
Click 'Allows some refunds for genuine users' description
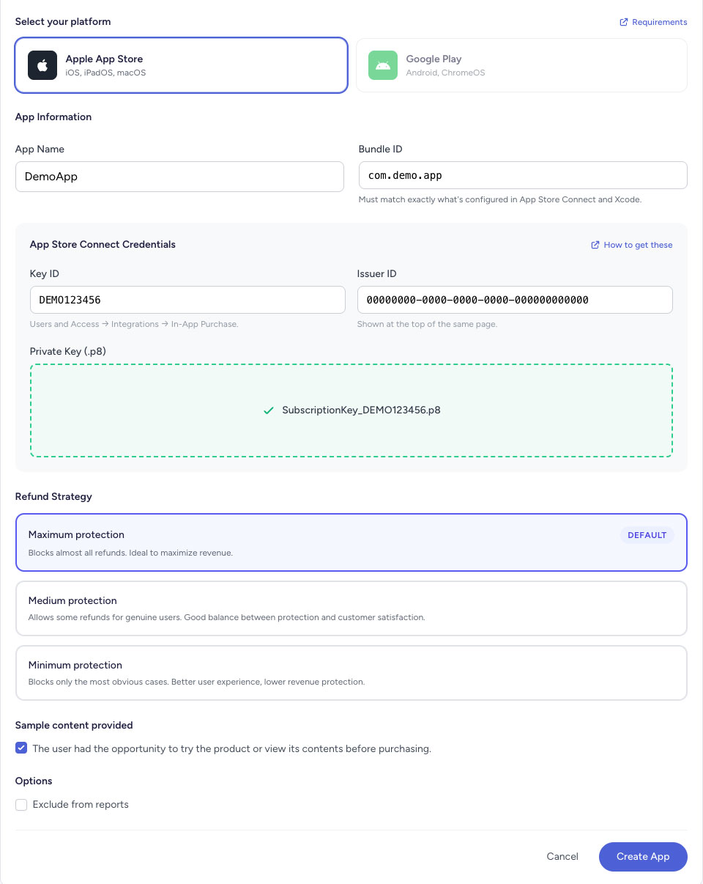(226, 617)
